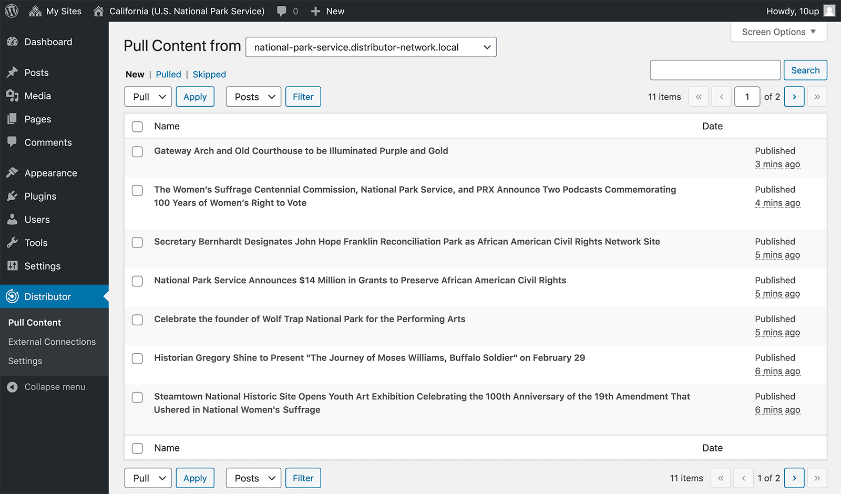Open My Sites network icon

click(x=35, y=11)
